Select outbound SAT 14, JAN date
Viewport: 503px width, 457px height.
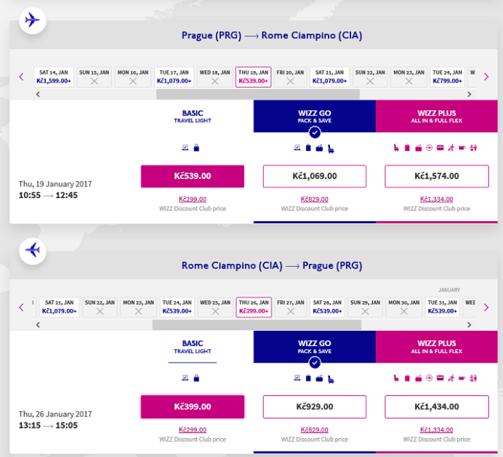(x=54, y=77)
